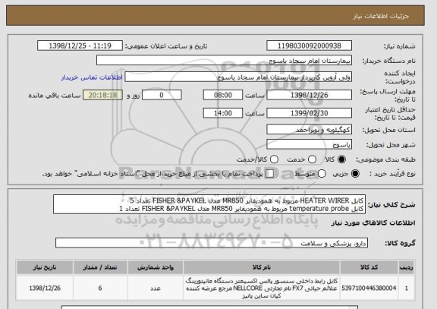Click the واحد شمارش column header

[x=156, y=267]
